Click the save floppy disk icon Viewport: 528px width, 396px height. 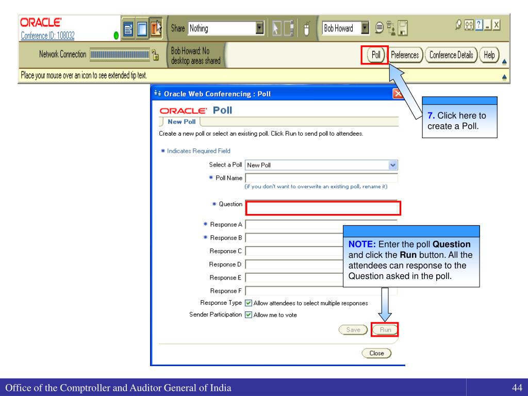[403, 28]
